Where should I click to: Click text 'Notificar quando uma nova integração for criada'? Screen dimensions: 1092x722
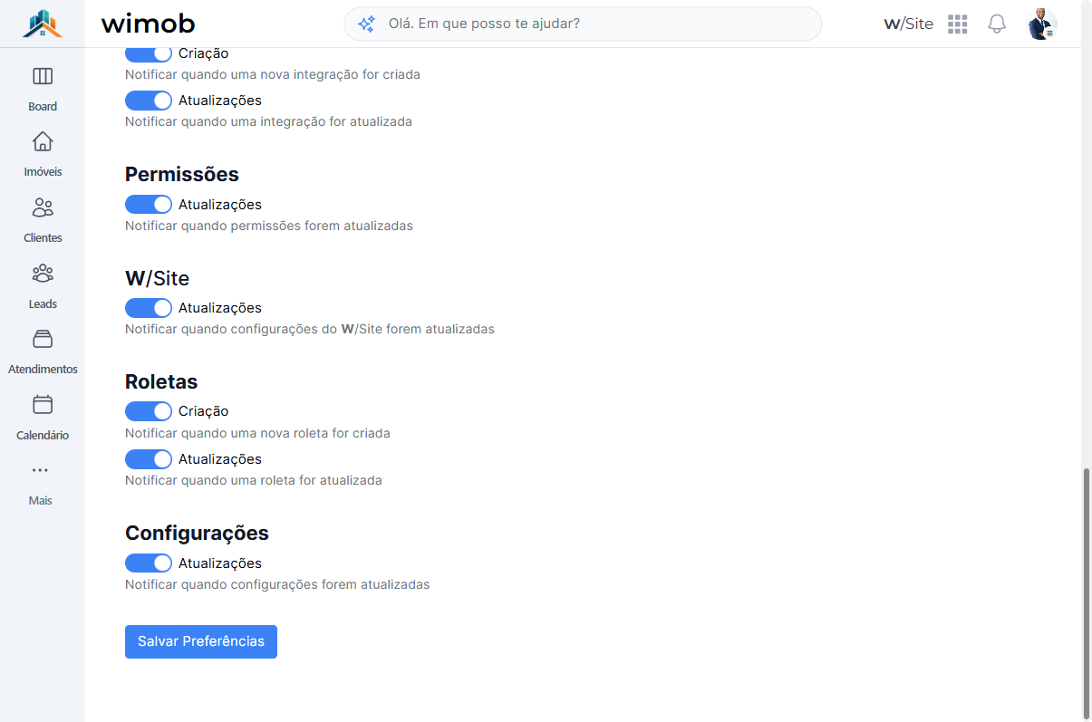pos(273,74)
